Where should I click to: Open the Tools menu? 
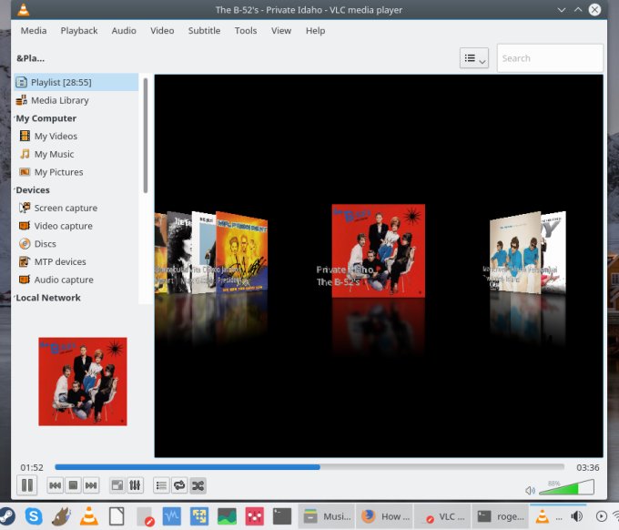[x=246, y=30]
